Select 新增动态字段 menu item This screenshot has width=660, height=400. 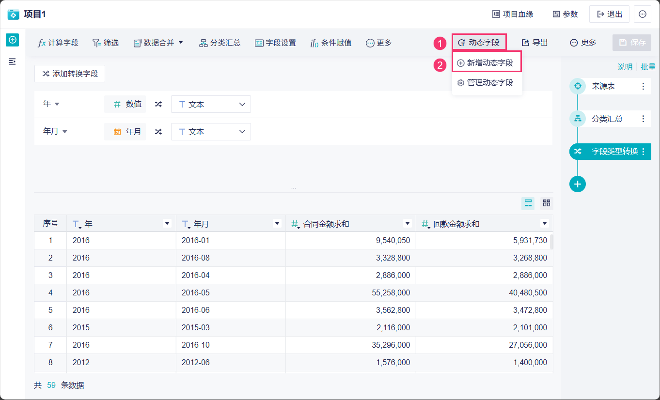487,63
